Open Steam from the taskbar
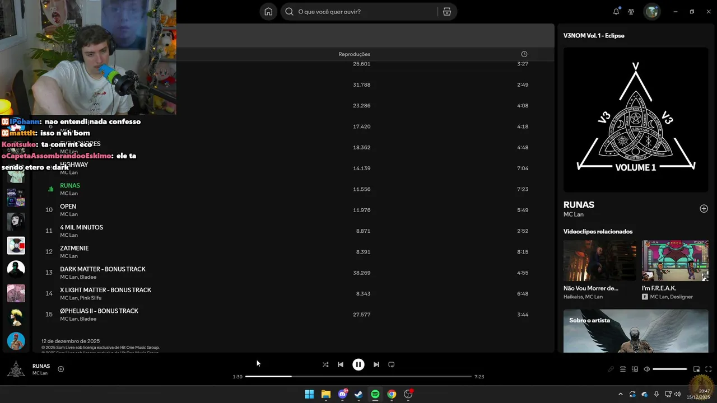This screenshot has height=403, width=717. (358, 394)
